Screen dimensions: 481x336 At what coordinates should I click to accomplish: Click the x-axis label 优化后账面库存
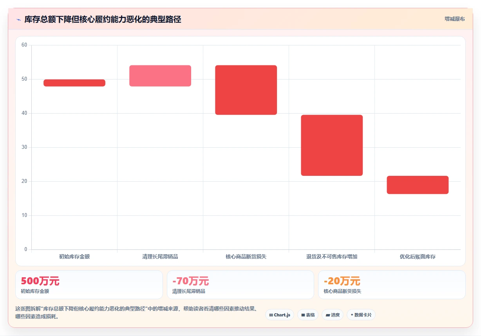[418, 257]
